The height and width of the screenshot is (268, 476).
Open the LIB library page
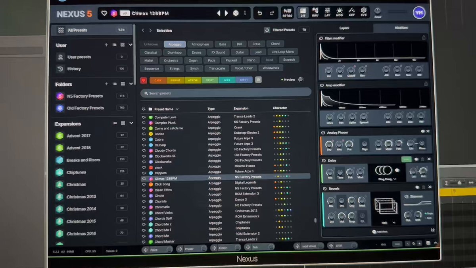point(303,12)
